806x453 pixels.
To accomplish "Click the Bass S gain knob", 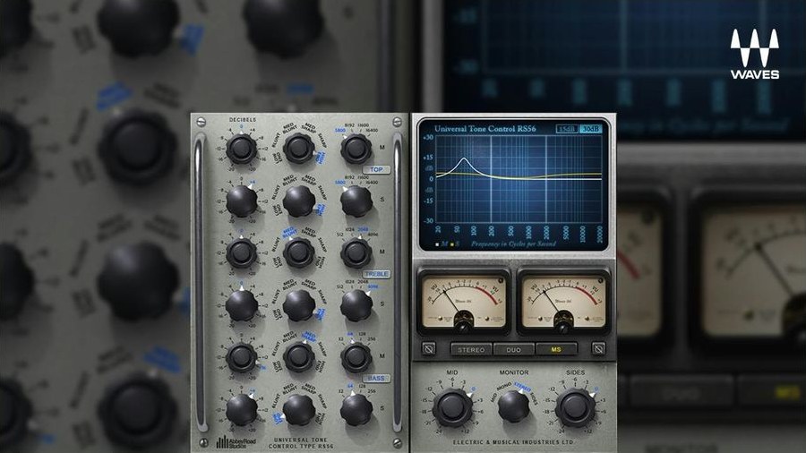I will (242, 410).
